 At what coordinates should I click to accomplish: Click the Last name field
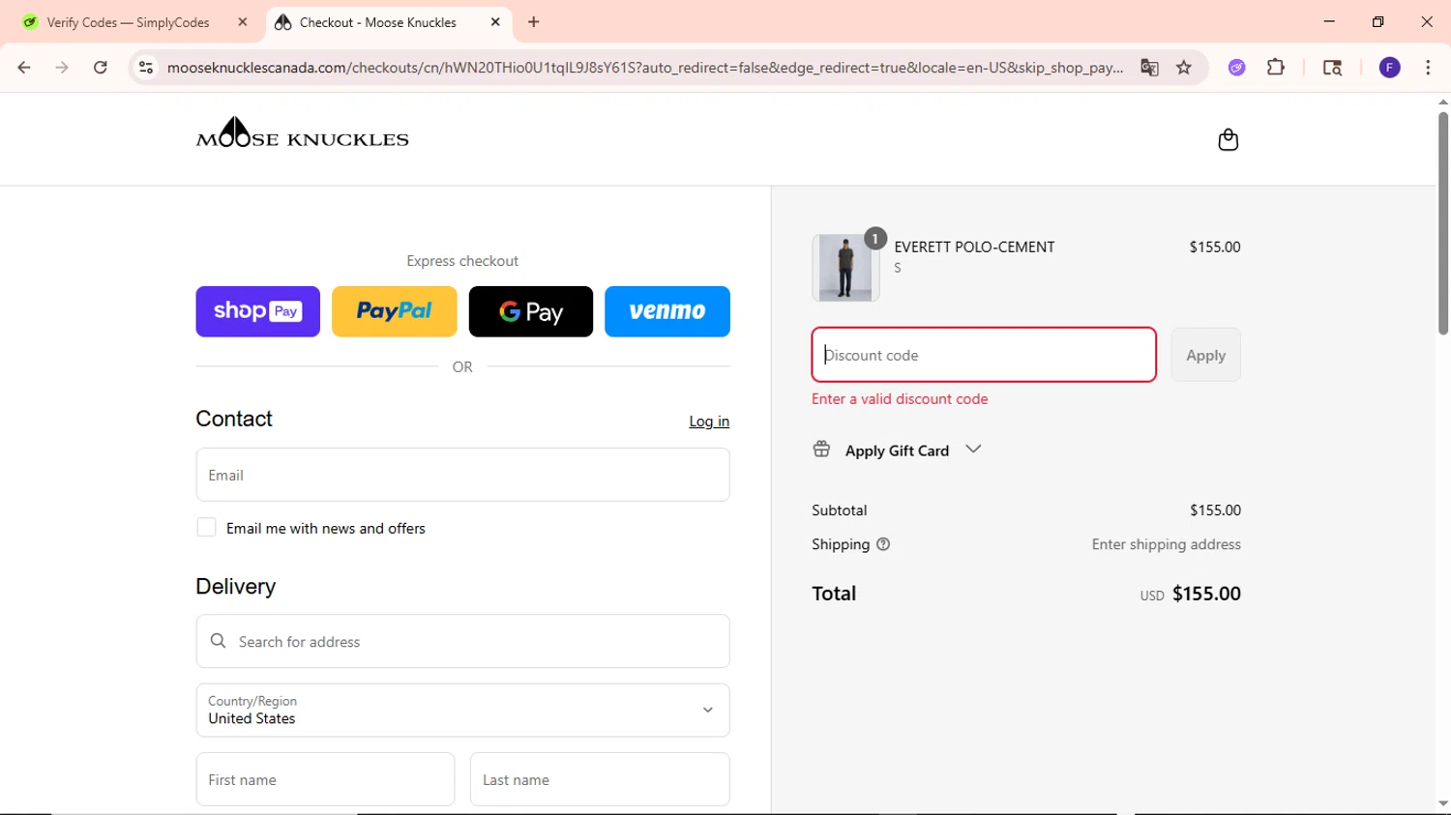600,779
